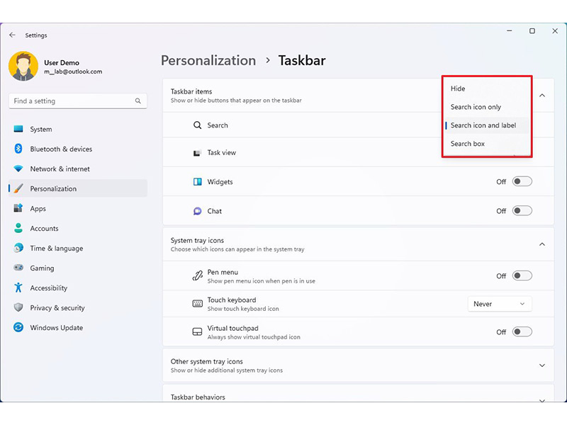
Task: Enable the Chat toggle
Action: click(522, 211)
